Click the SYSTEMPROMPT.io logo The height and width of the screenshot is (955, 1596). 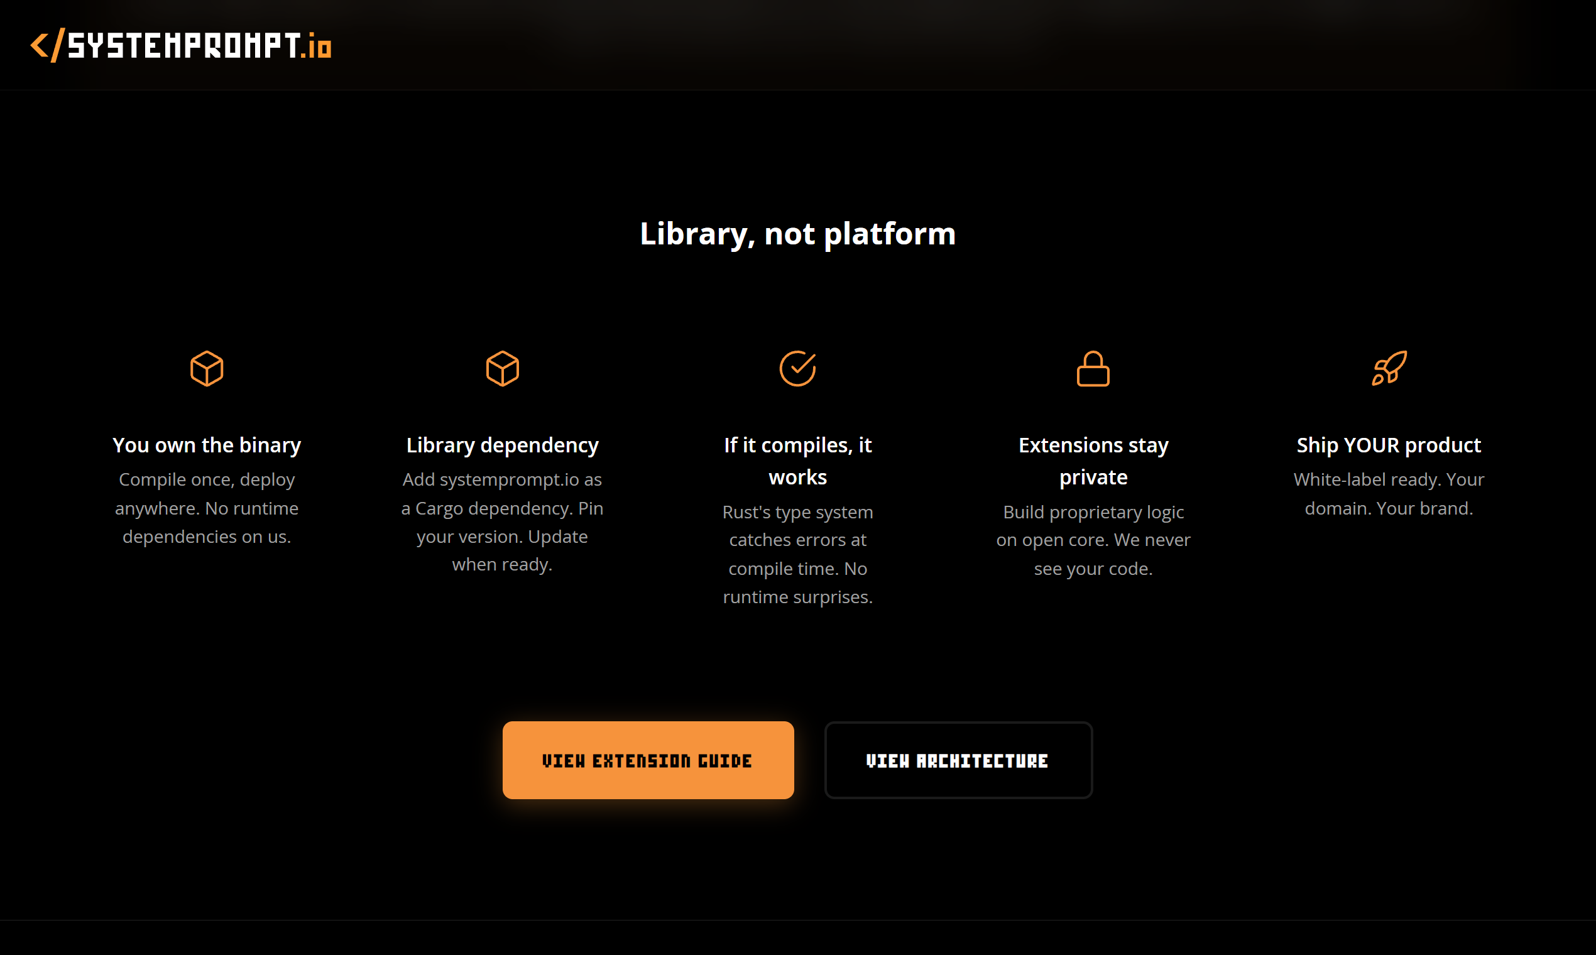(x=182, y=45)
